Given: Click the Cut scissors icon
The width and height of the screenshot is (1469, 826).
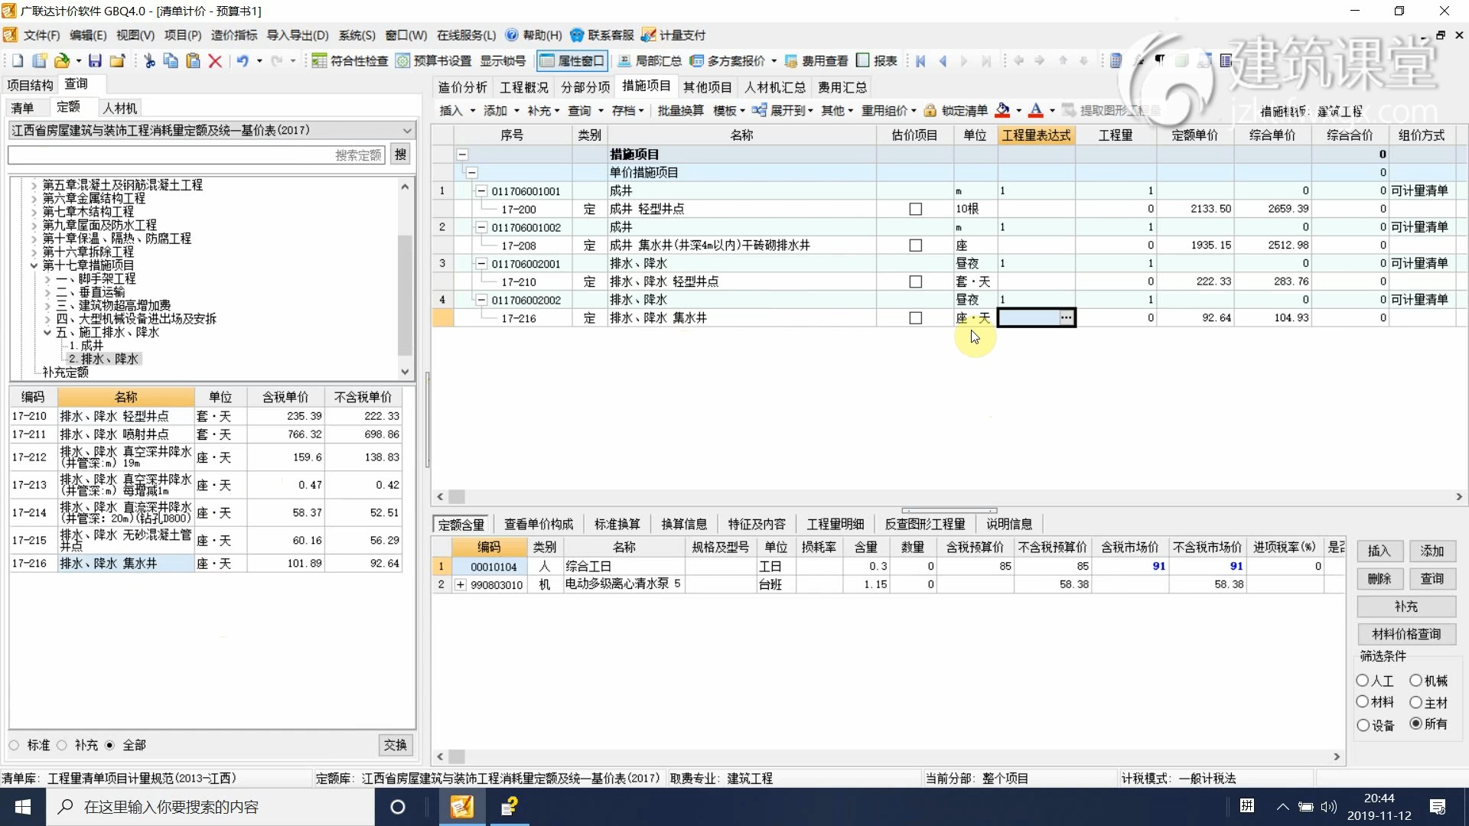Looking at the screenshot, I should point(149,61).
